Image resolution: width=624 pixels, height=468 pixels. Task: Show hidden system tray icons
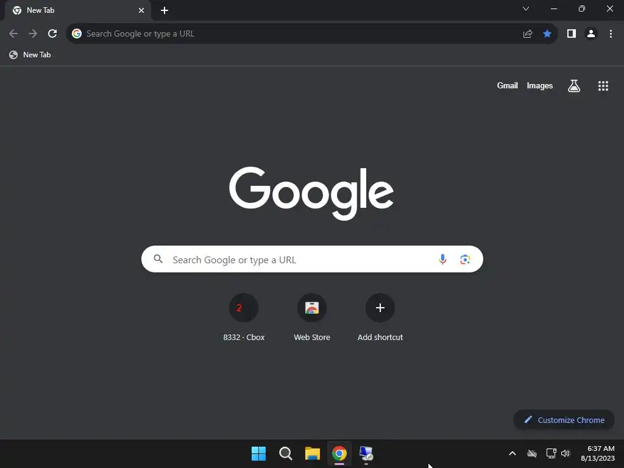[512, 453]
